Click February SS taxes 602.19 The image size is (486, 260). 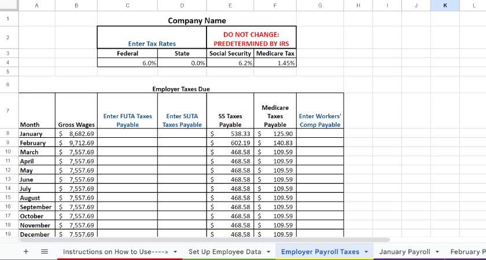[230, 142]
